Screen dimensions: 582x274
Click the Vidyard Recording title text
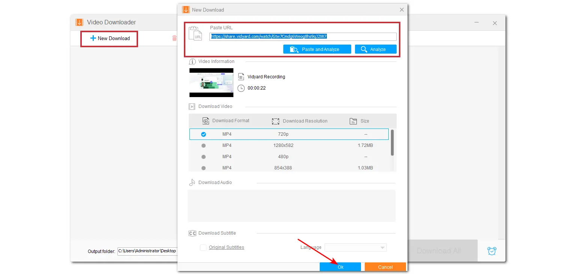(266, 77)
